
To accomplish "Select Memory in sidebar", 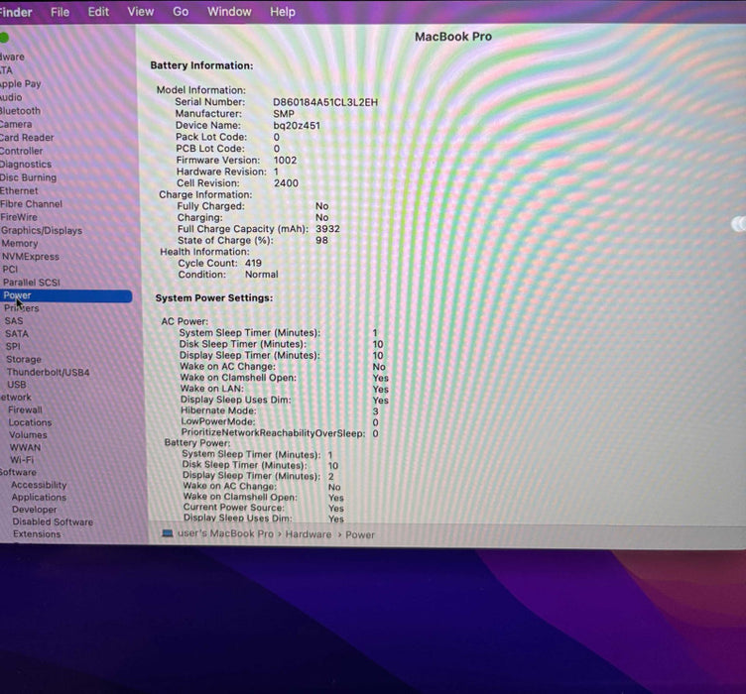I will point(20,243).
